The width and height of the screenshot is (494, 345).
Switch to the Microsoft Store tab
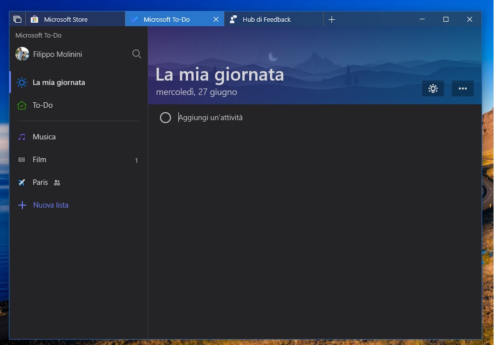tap(75, 19)
